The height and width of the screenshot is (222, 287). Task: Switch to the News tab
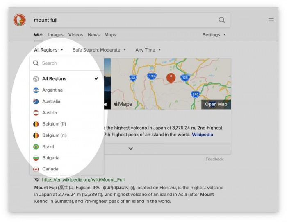tap(93, 35)
